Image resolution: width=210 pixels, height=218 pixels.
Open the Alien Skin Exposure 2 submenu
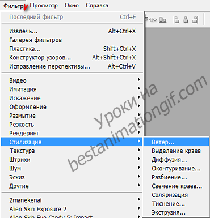pos(72,209)
